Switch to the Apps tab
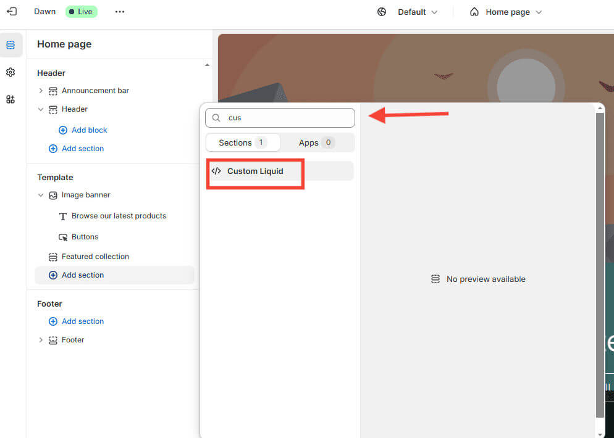This screenshot has width=614, height=438. [x=316, y=143]
